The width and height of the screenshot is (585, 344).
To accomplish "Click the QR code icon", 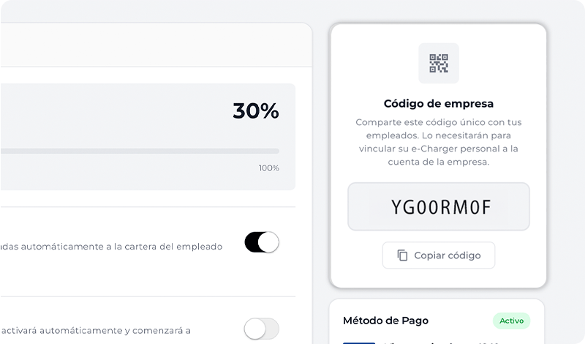I will 439,63.
